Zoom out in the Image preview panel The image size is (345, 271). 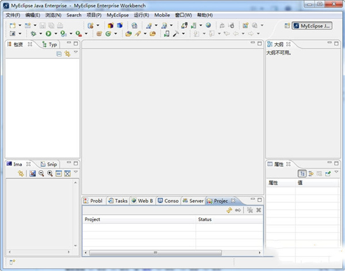[41, 173]
